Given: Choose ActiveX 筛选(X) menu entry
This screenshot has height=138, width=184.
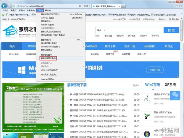Looking at the screenshot, I should pyautogui.click(x=60, y=25).
